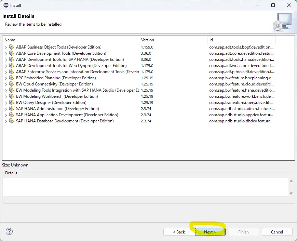This screenshot has width=297, height=241.
Task: Click the SAP HANA Application Development feature icon
Action: pos(12,115)
